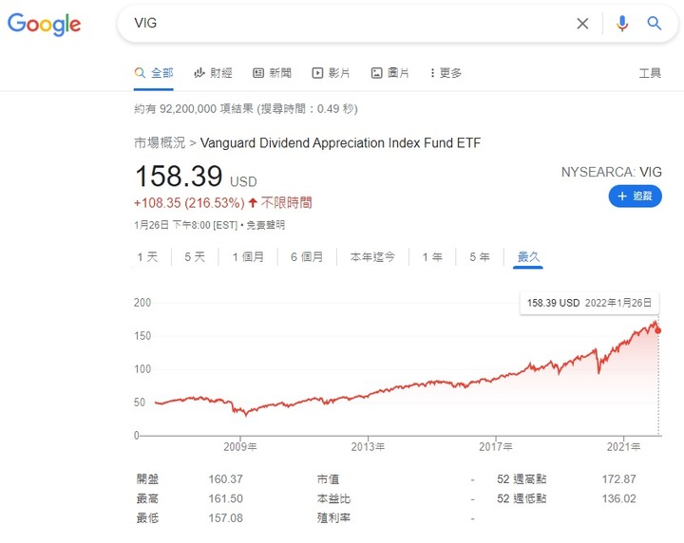Select the 5 年 chart range
This screenshot has height=543, width=684.
480,257
